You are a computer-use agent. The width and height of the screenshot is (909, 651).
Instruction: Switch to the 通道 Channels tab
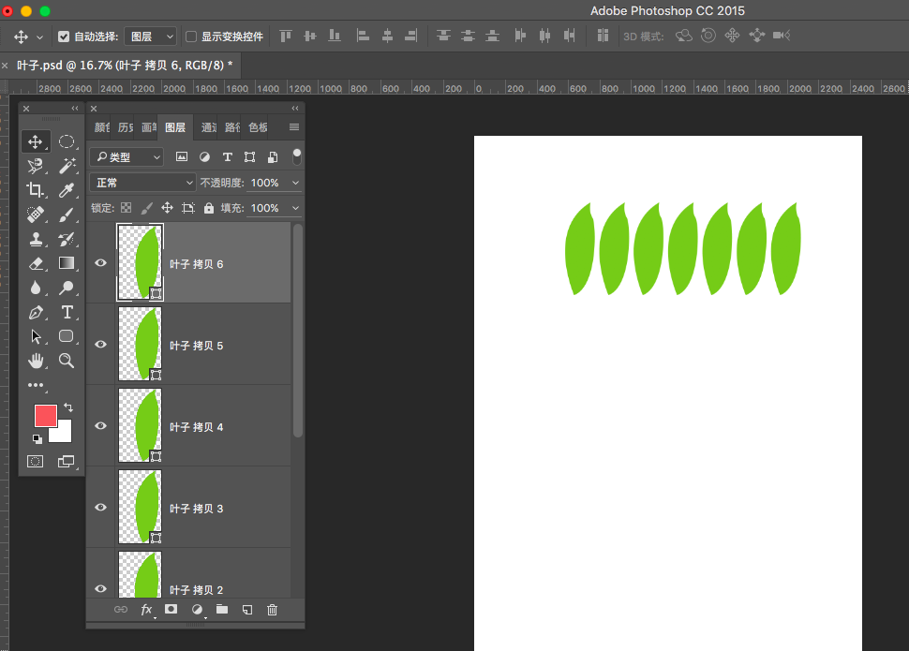[208, 127]
